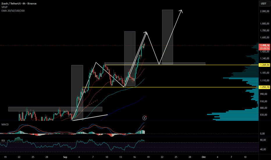Click the RSI pane label
This screenshot has width=271, height=160.
[x=3, y=141]
